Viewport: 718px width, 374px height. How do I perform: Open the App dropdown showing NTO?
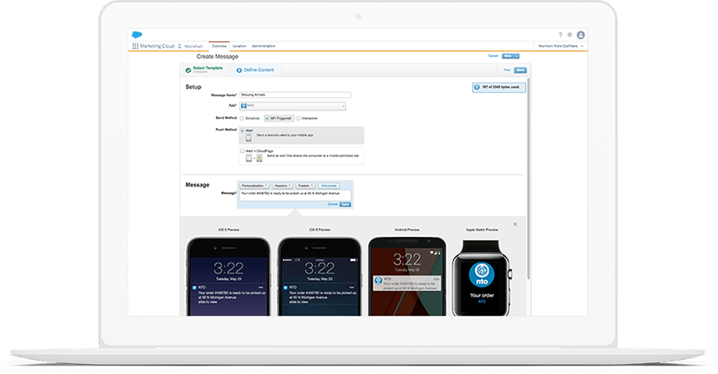(292, 105)
